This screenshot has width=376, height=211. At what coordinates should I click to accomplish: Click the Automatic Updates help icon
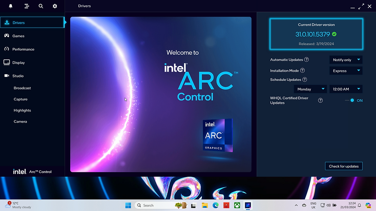coord(307,60)
